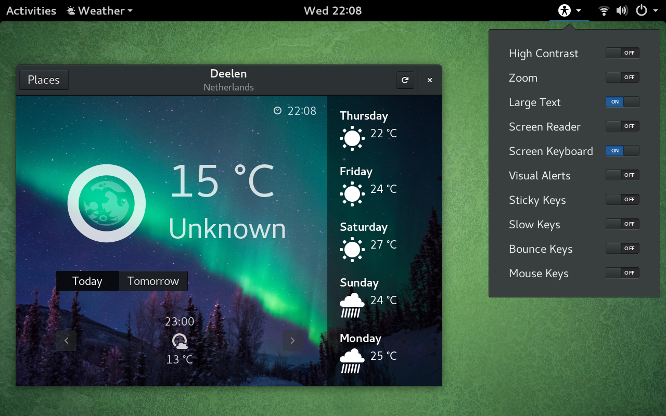Open the Weather app menu dropdown
The width and height of the screenshot is (666, 416).
[x=100, y=10]
